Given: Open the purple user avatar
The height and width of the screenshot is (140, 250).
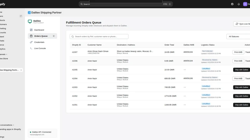Looking at the screenshot, I should pyautogui.click(x=245, y=4).
